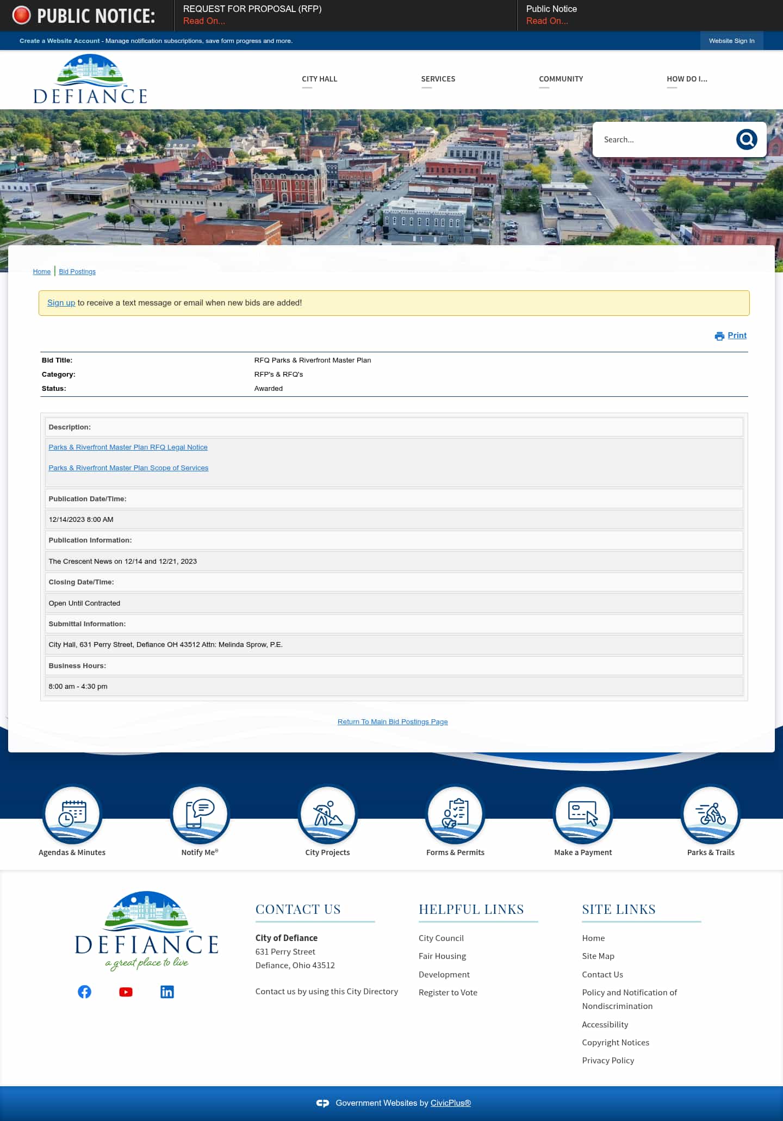
Task: Focus the Search input field
Action: point(666,140)
